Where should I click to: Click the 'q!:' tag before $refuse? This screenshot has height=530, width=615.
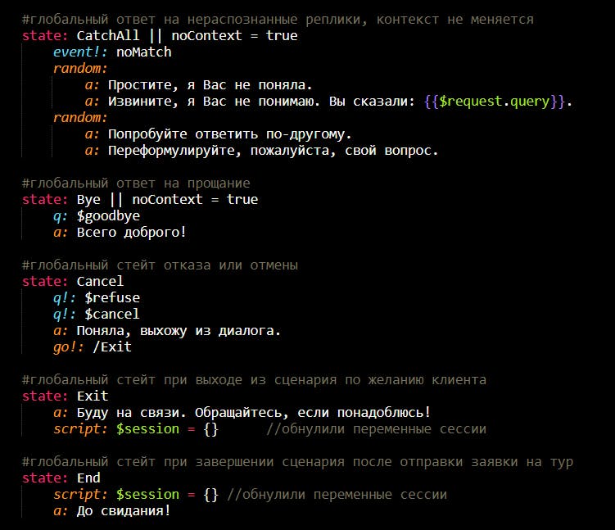[x=65, y=298]
